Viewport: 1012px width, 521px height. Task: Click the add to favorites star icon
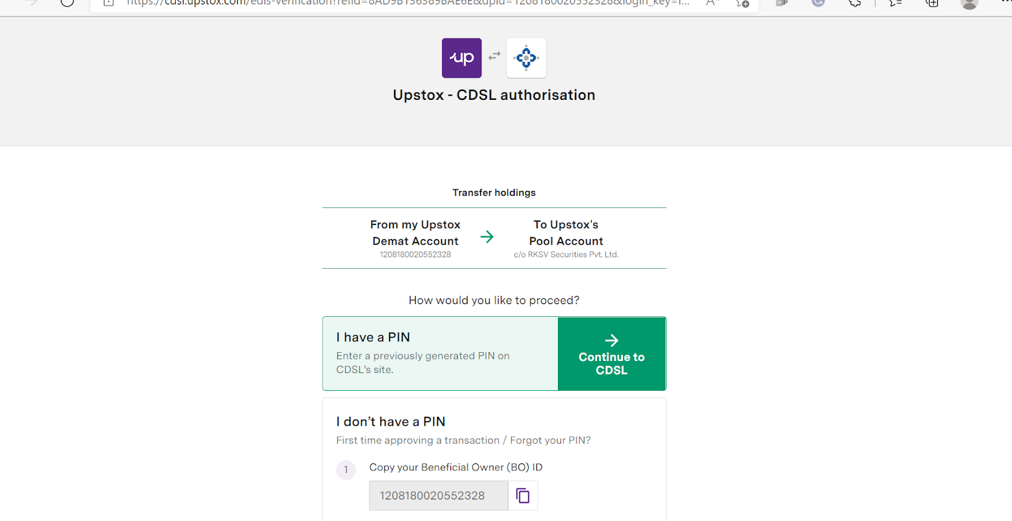click(x=743, y=3)
